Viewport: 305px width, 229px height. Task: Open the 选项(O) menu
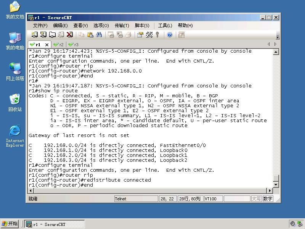coord(101,26)
